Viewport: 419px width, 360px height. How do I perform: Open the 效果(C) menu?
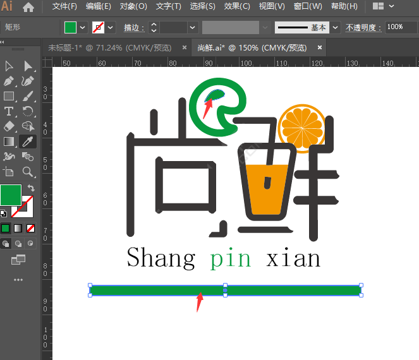[237, 6]
